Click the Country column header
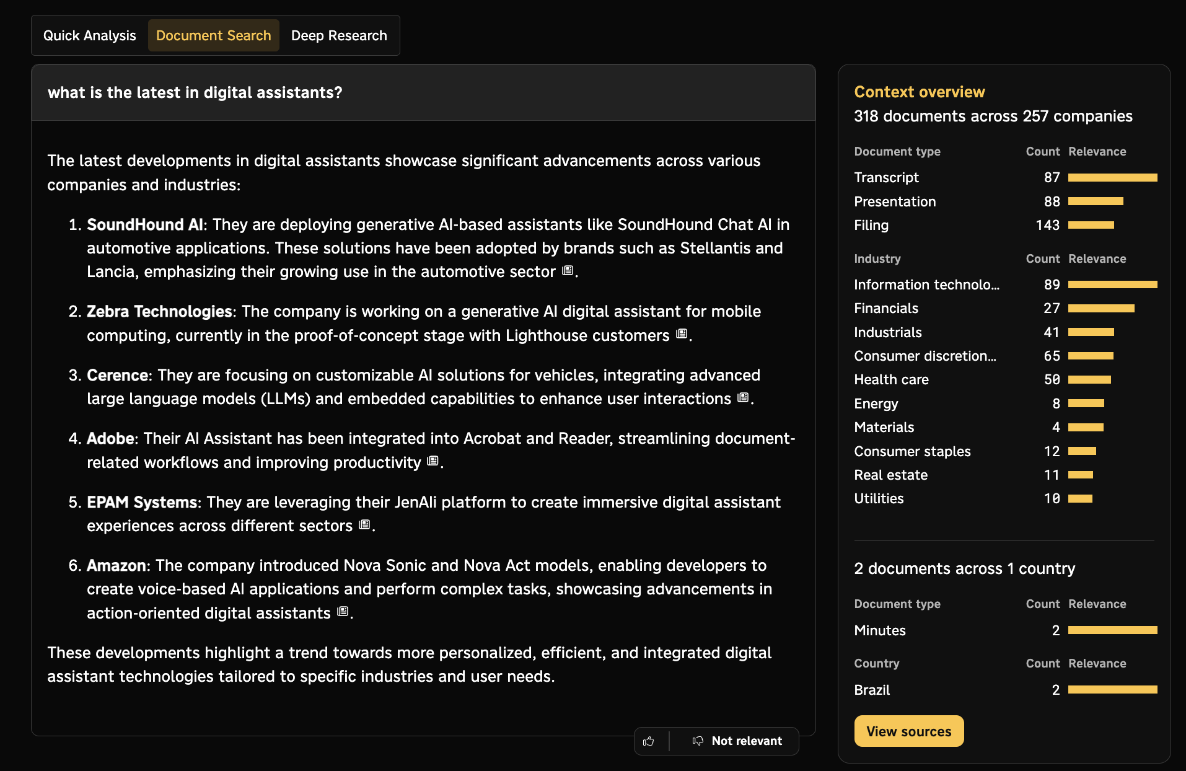This screenshot has width=1186, height=771. [876, 663]
